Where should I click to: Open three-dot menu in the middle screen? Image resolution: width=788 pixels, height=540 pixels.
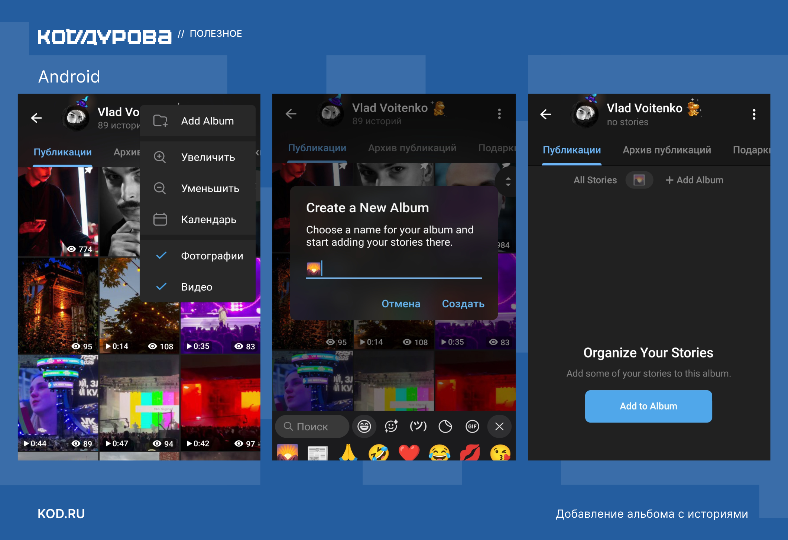(499, 114)
